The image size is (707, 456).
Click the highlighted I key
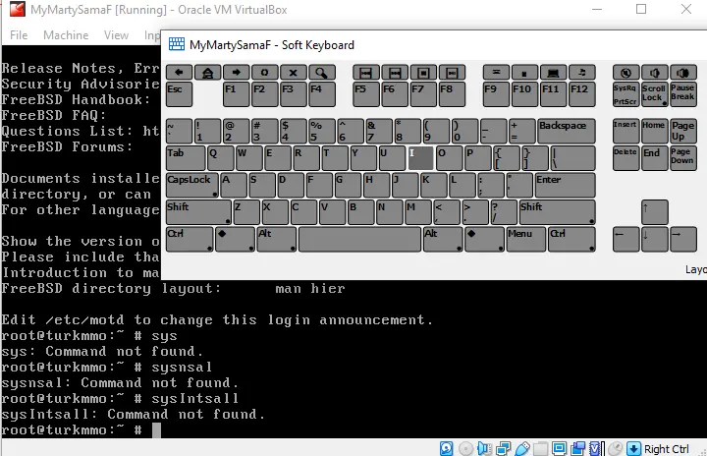coord(420,158)
